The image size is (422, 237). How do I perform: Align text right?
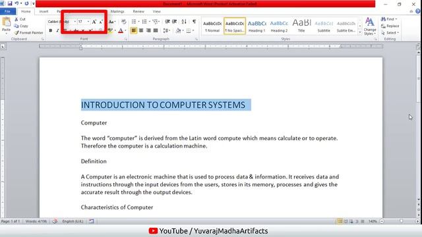(x=148, y=31)
